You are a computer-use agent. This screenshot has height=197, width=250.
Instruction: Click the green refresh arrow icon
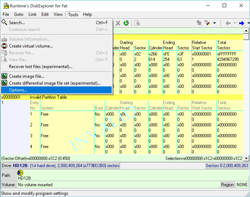coord(126,23)
